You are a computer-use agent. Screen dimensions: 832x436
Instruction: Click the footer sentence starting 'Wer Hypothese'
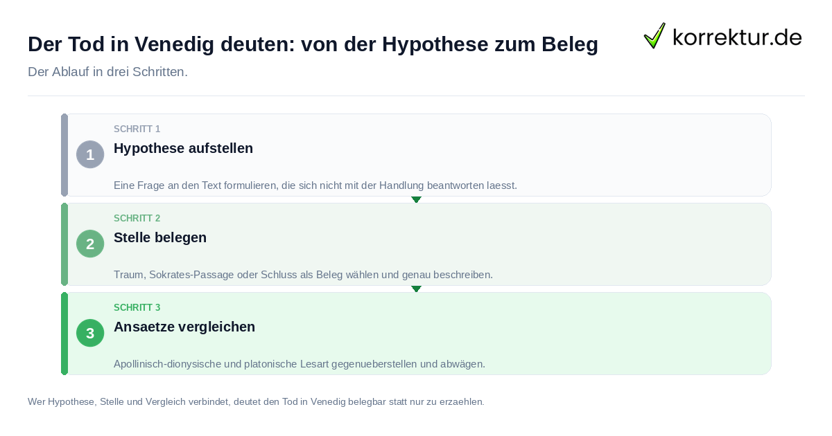pyautogui.click(x=256, y=401)
